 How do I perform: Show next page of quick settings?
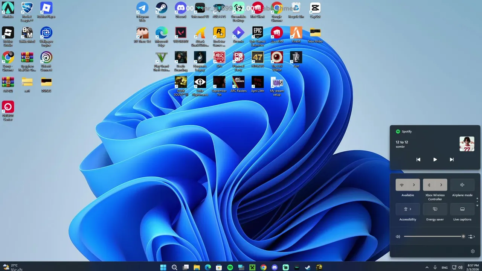pos(477,206)
